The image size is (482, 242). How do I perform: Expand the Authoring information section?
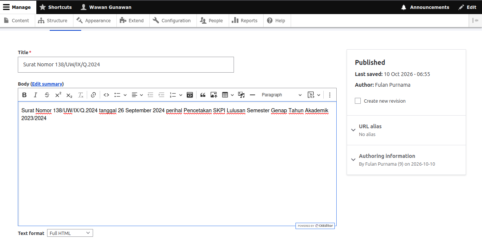point(406,160)
